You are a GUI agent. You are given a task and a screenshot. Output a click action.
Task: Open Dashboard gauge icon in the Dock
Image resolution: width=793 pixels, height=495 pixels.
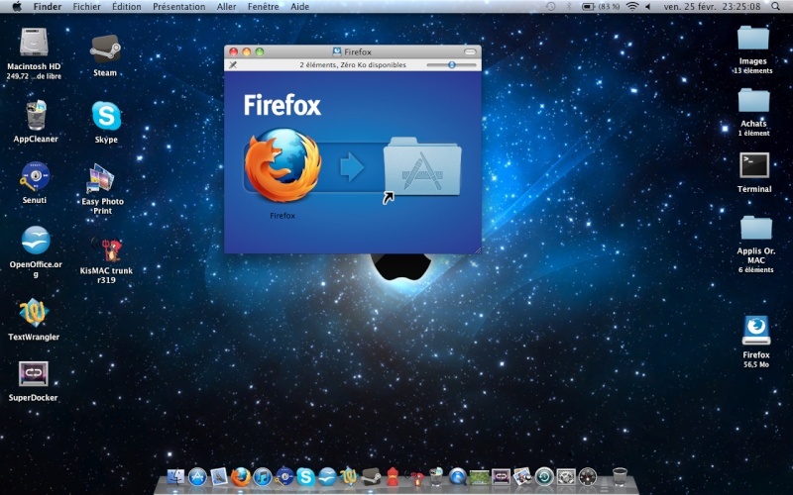pyautogui.click(x=588, y=477)
